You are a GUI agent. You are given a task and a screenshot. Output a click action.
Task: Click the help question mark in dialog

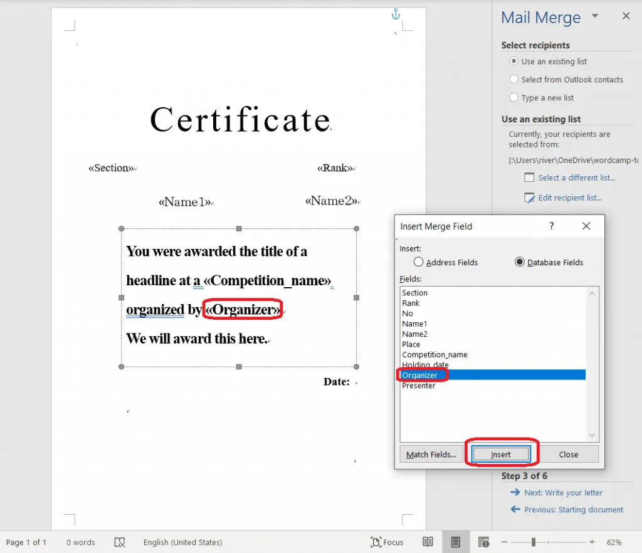[551, 226]
